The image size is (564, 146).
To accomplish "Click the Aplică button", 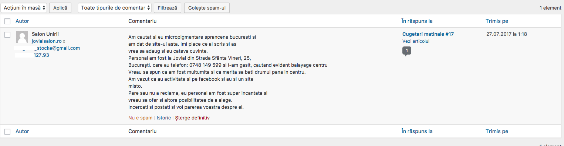I will 61,7.
